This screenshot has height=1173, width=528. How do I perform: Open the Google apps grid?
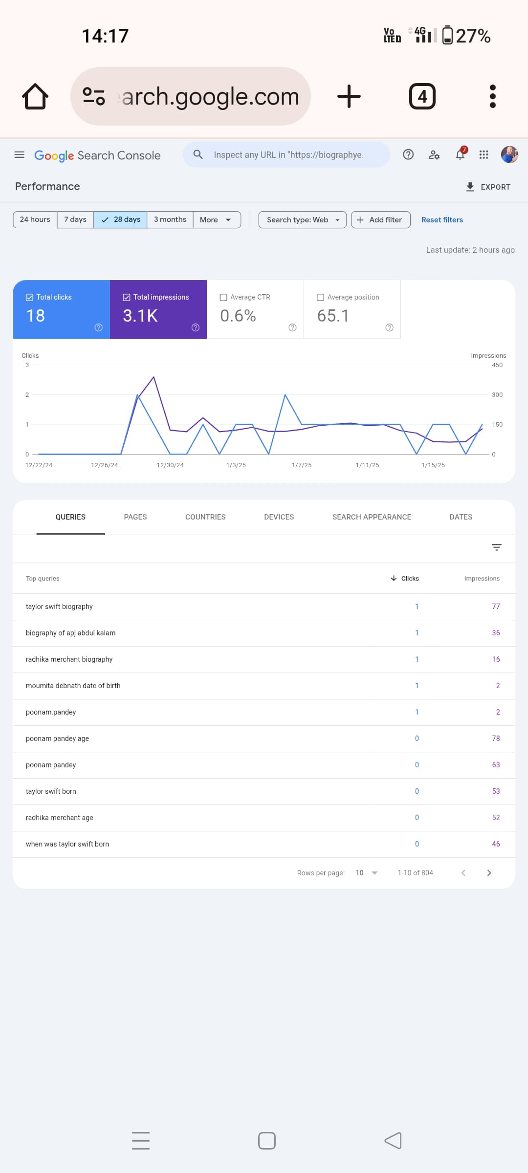(x=484, y=155)
